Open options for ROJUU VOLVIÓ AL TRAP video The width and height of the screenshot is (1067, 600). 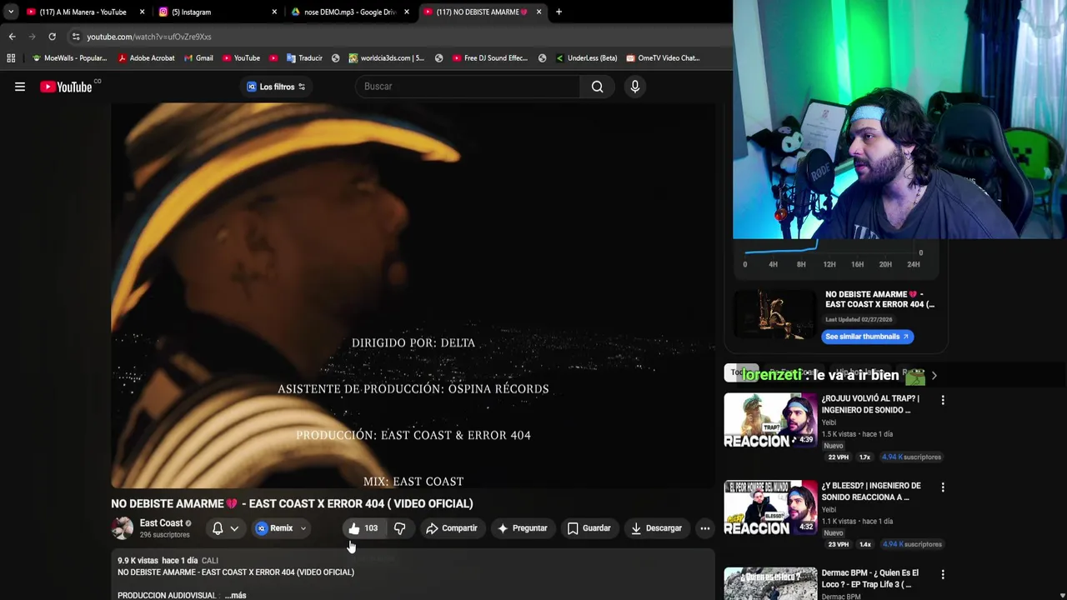click(943, 401)
